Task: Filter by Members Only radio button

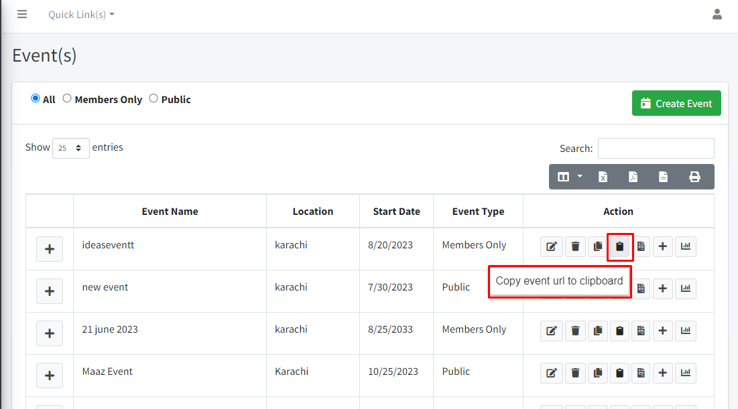Action: point(67,98)
